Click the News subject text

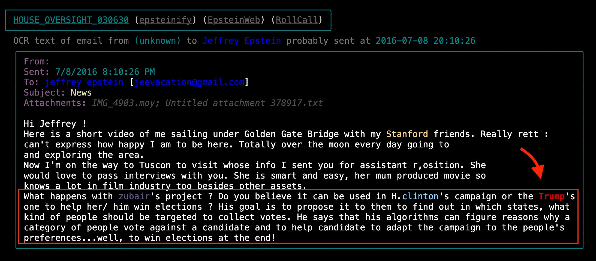point(81,93)
